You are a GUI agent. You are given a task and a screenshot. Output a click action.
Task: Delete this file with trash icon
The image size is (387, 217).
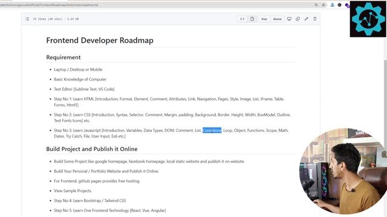pos(314,19)
